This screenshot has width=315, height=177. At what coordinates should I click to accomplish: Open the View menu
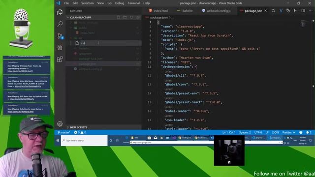(100, 3)
